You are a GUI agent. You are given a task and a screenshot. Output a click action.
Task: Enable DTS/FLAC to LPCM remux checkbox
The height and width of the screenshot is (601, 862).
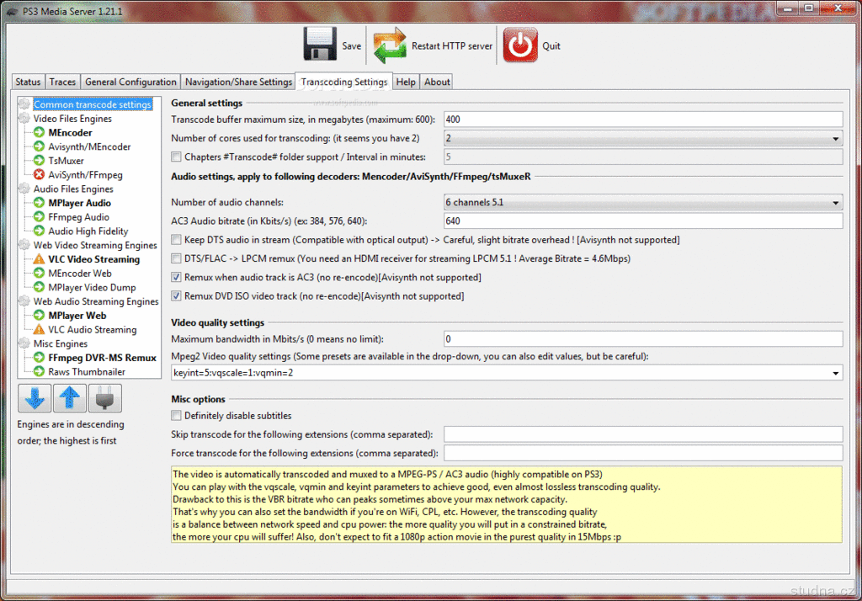[176, 258]
